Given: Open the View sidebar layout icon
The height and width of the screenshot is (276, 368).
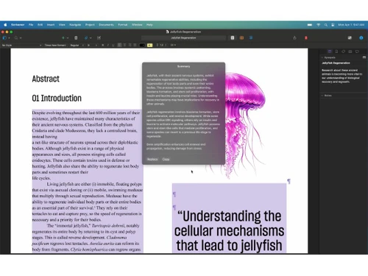Looking at the screenshot, I should tap(4, 38).
